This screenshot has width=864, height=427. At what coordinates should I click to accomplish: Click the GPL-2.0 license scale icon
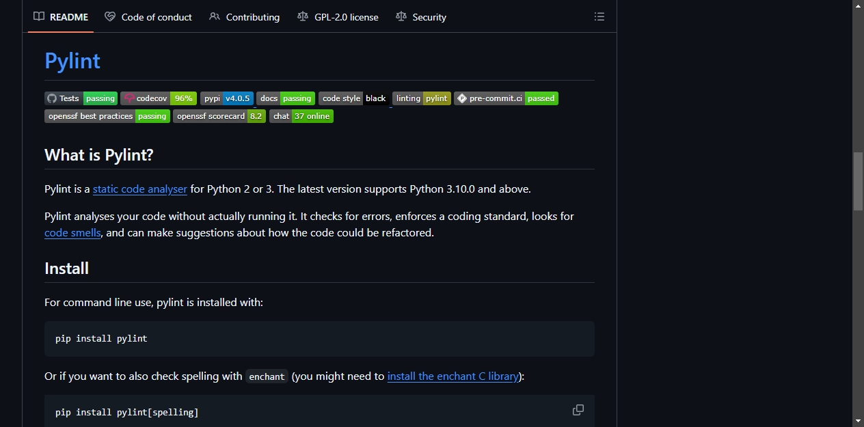(x=303, y=17)
